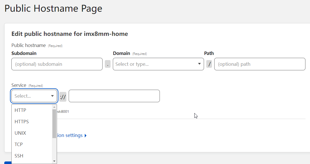Screen dimensions: 310x164
Task: Click the dropdown list scroll-up arrow
Action: point(54,107)
